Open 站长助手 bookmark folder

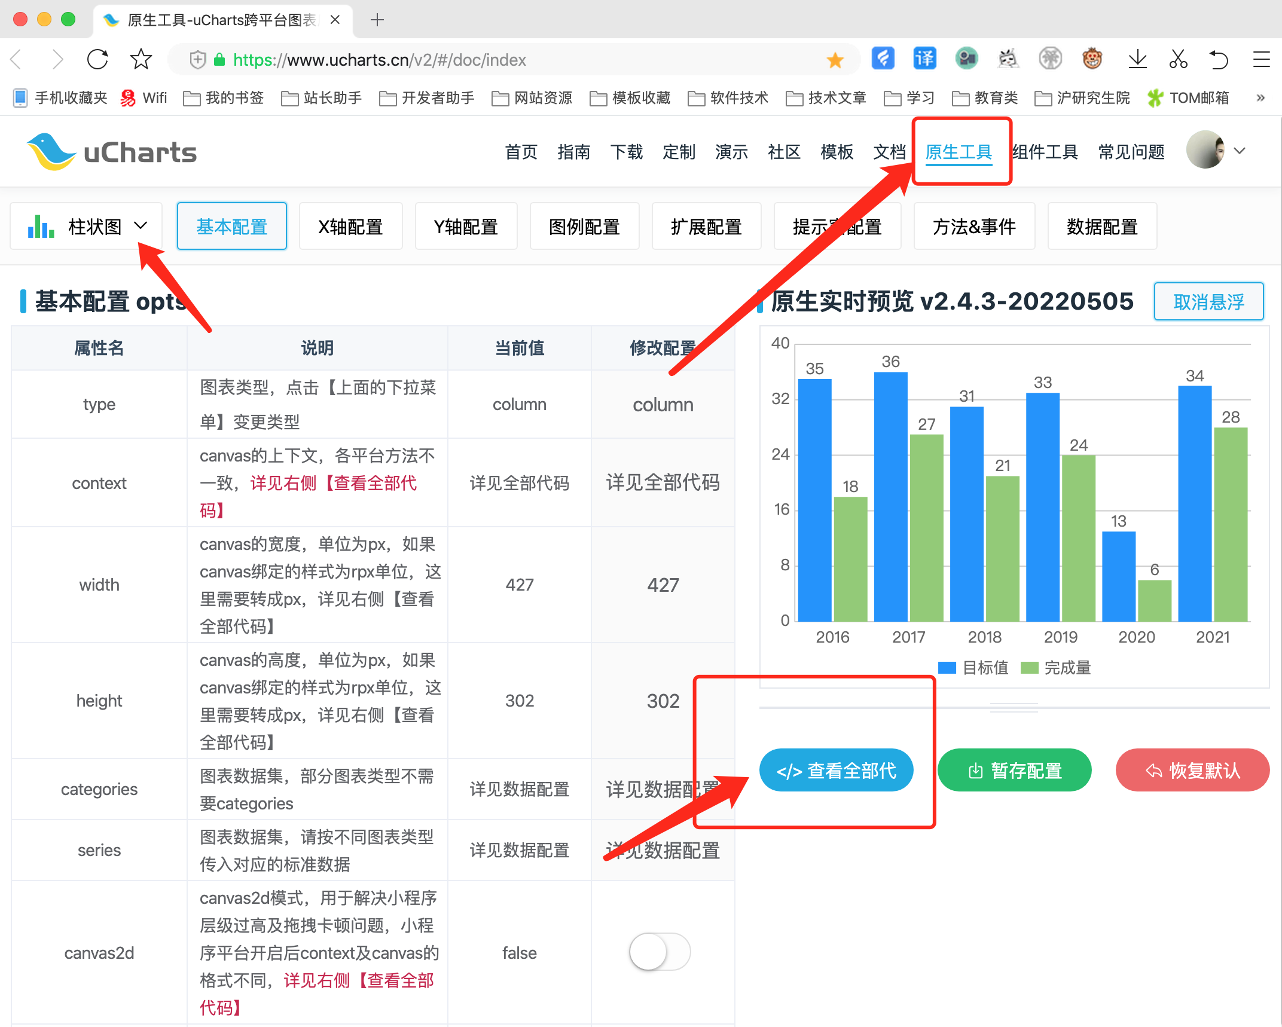322,97
